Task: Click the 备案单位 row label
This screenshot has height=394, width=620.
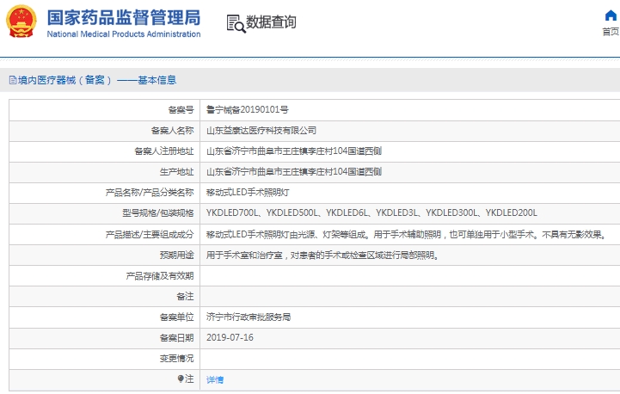Action: tap(177, 317)
